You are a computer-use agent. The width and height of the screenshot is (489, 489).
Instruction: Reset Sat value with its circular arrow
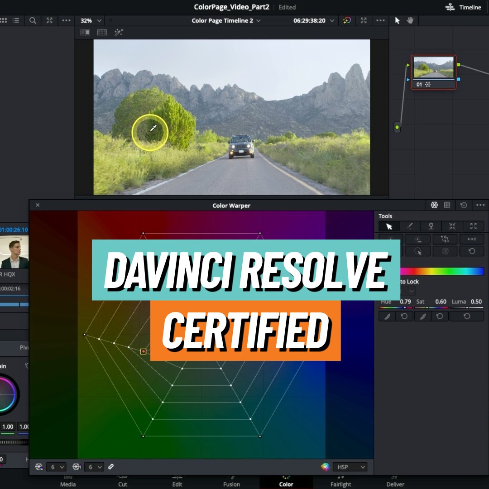click(x=440, y=316)
